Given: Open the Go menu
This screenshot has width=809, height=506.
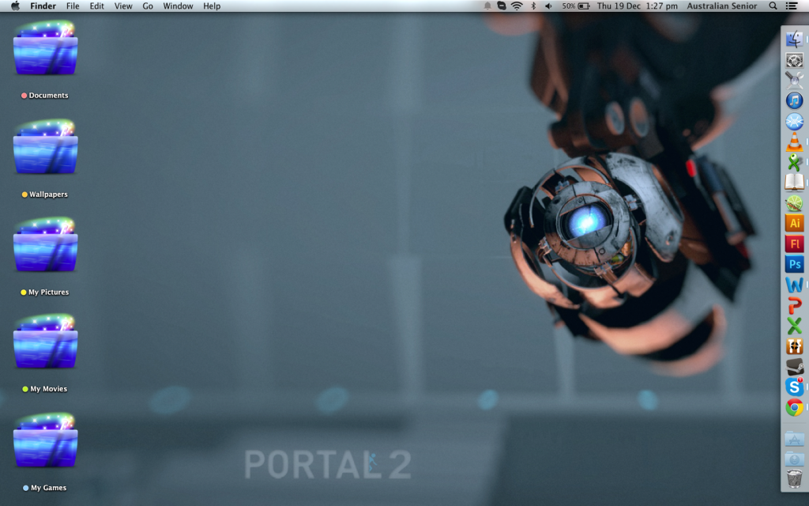Looking at the screenshot, I should click(x=148, y=6).
